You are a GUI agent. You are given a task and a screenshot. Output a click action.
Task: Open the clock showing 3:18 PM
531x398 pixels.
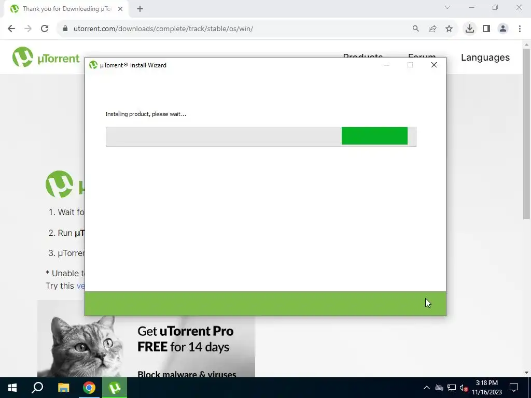(x=487, y=388)
